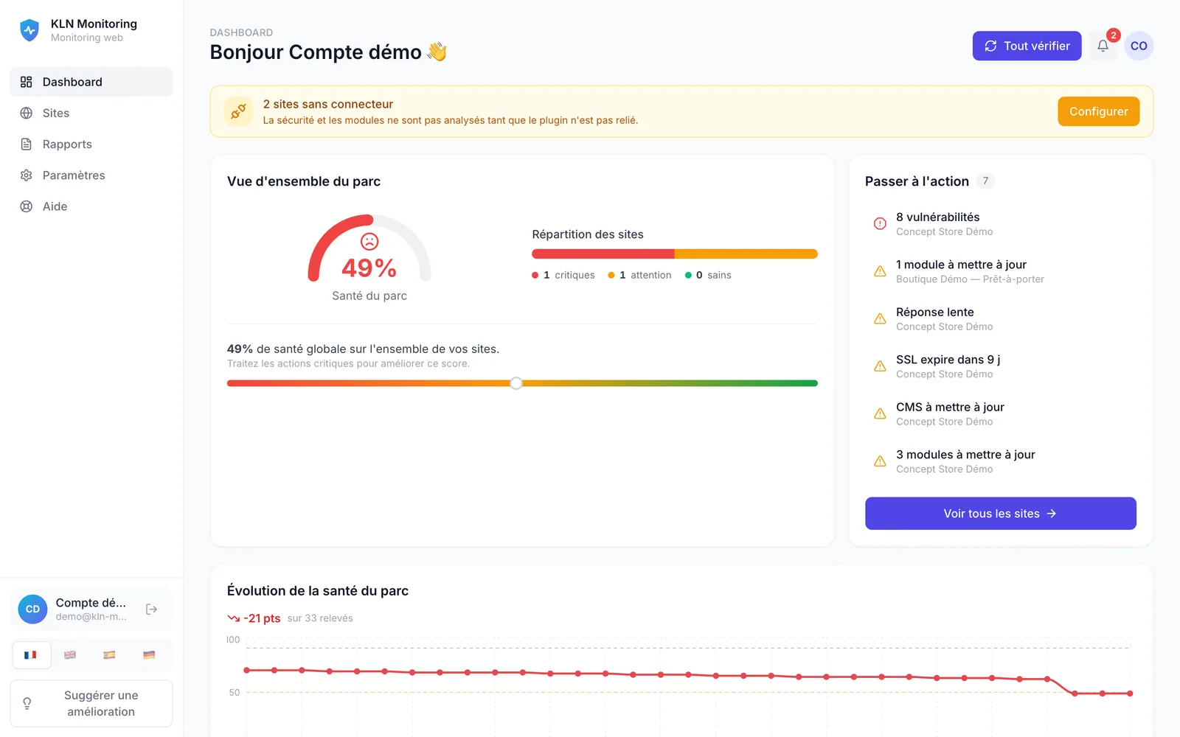The width and height of the screenshot is (1180, 737).
Task: Click Voir tous les sites button
Action: tap(1000, 513)
